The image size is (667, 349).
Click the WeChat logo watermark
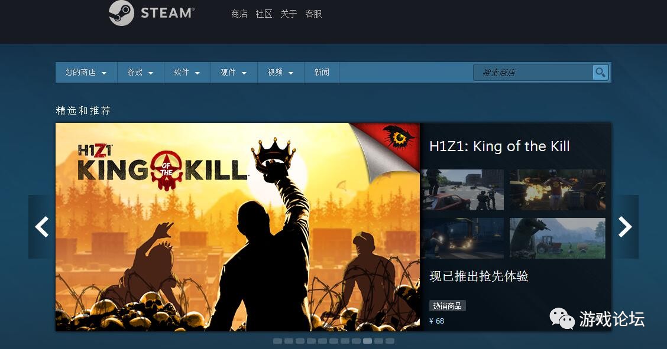[x=562, y=318]
